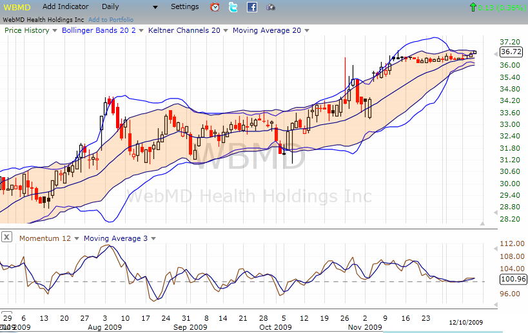Click the 37.20 price axis label
This screenshot has width=528, height=333.
click(x=510, y=42)
